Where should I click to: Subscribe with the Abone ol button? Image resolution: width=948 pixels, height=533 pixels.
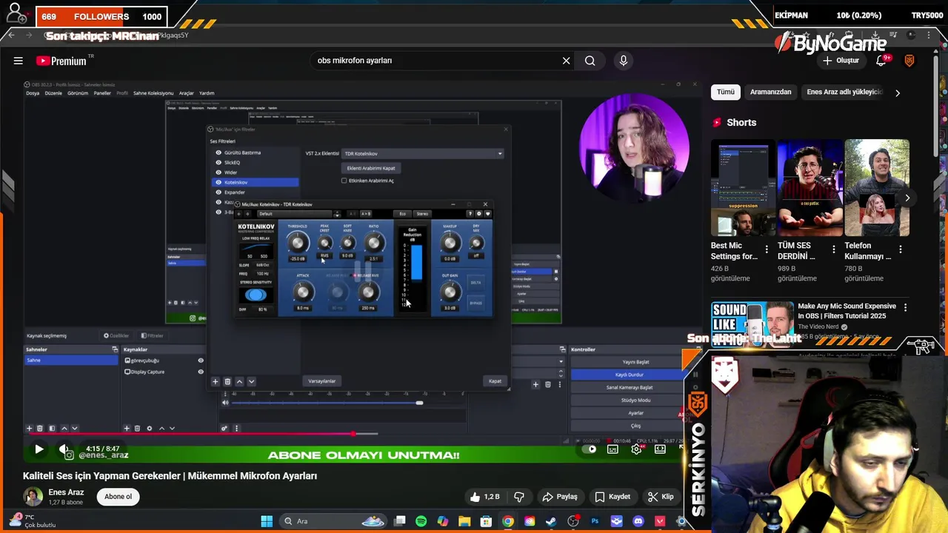118,497
